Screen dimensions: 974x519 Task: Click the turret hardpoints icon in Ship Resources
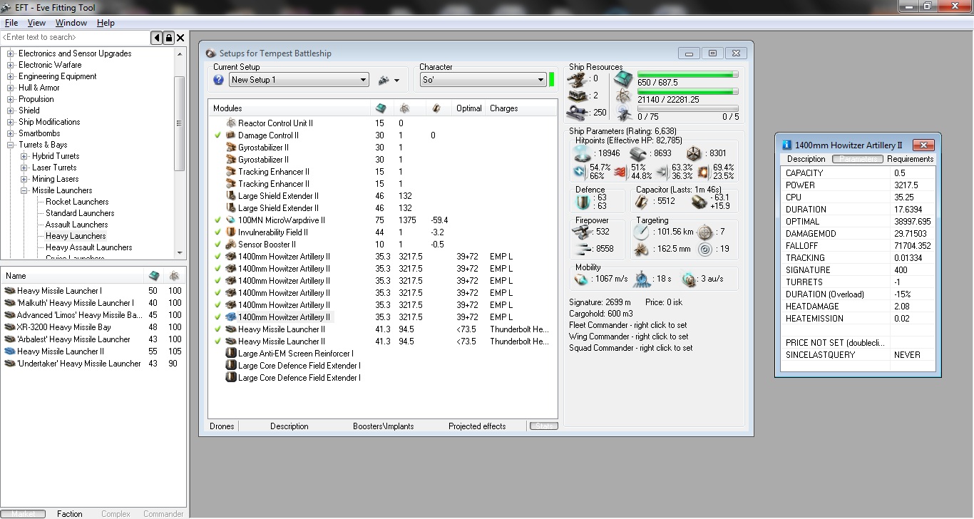578,78
